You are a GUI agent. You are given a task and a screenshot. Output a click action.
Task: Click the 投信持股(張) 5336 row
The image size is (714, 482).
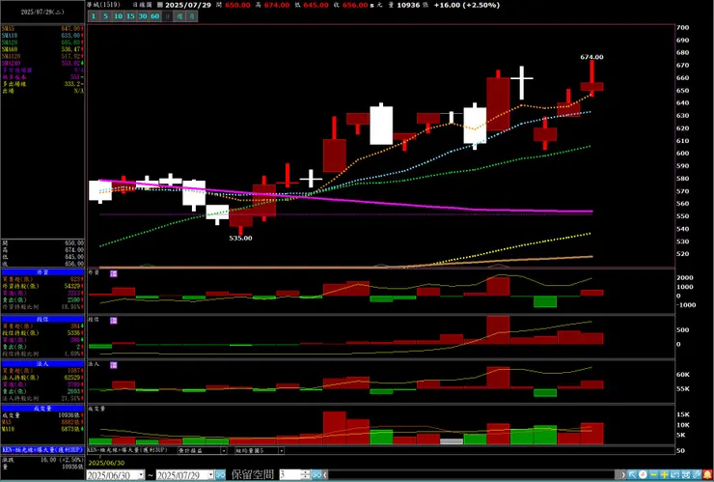[x=42, y=333]
